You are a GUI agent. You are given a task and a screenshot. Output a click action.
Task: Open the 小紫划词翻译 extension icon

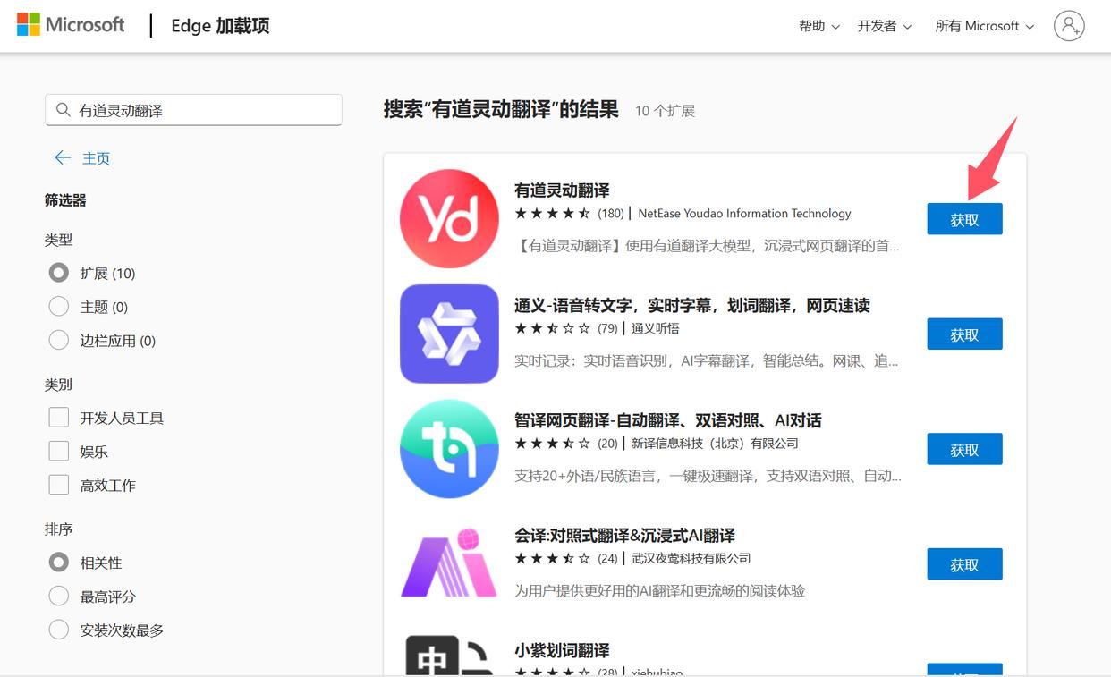click(449, 655)
